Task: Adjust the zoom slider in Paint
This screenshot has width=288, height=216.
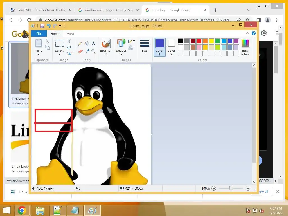Action: [x=231, y=188]
